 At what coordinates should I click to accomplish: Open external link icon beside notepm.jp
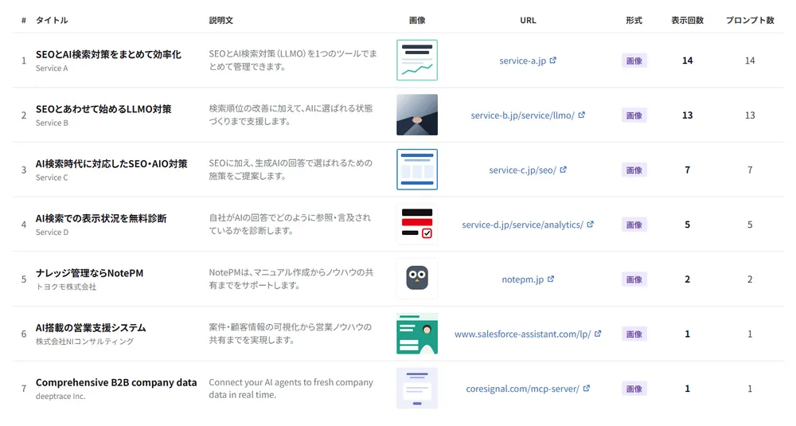coord(551,279)
